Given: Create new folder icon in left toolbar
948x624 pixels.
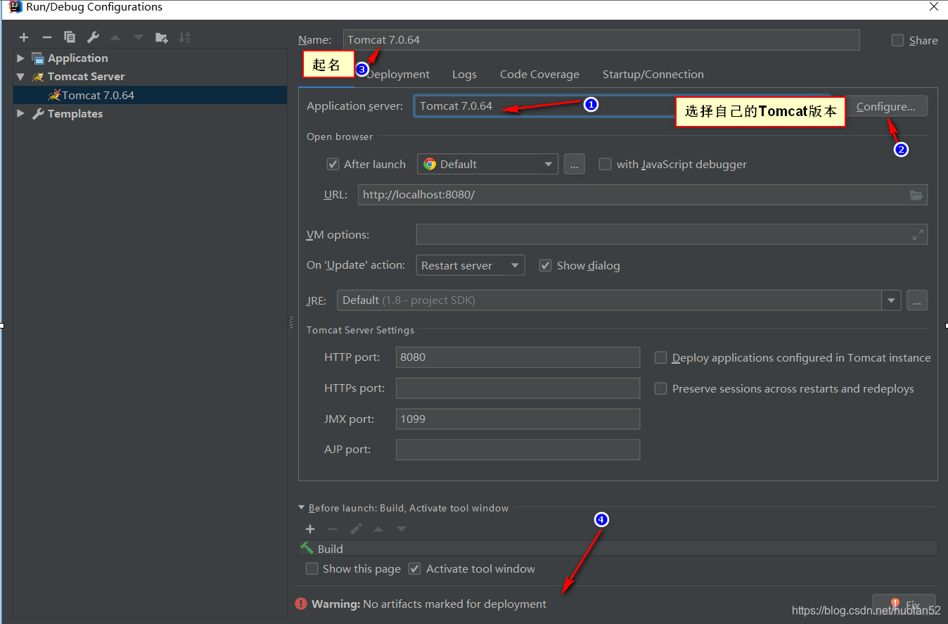Looking at the screenshot, I should 162,37.
